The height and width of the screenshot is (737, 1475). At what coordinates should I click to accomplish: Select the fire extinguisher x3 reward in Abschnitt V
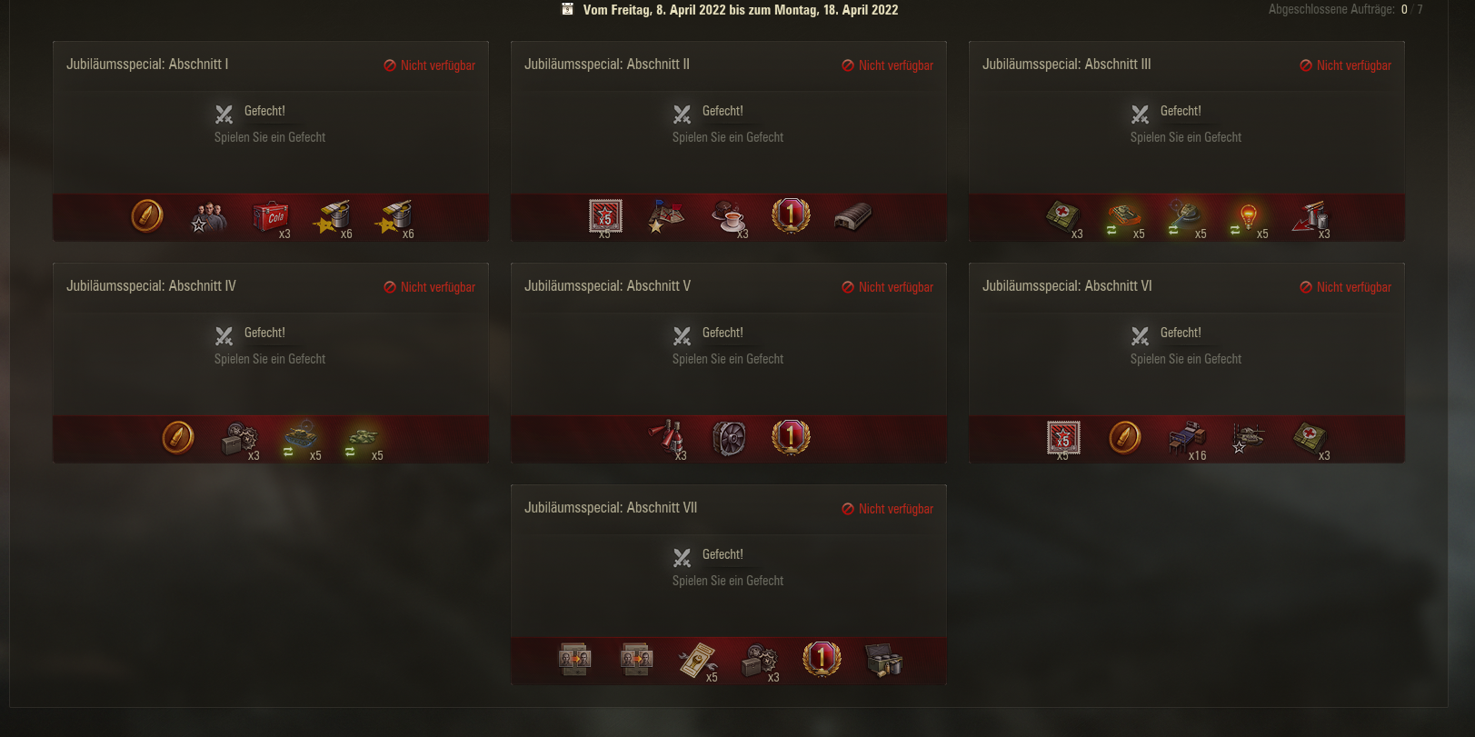tap(667, 438)
